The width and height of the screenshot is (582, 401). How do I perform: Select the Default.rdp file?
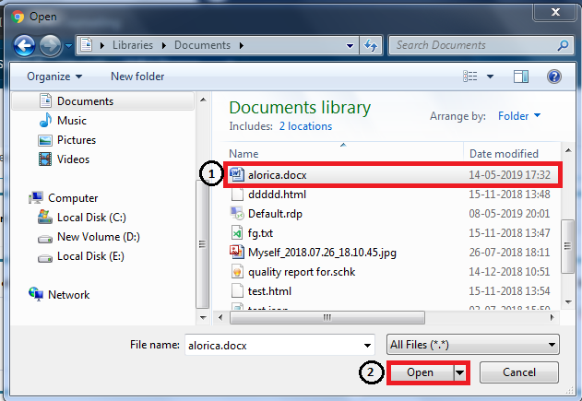[275, 214]
